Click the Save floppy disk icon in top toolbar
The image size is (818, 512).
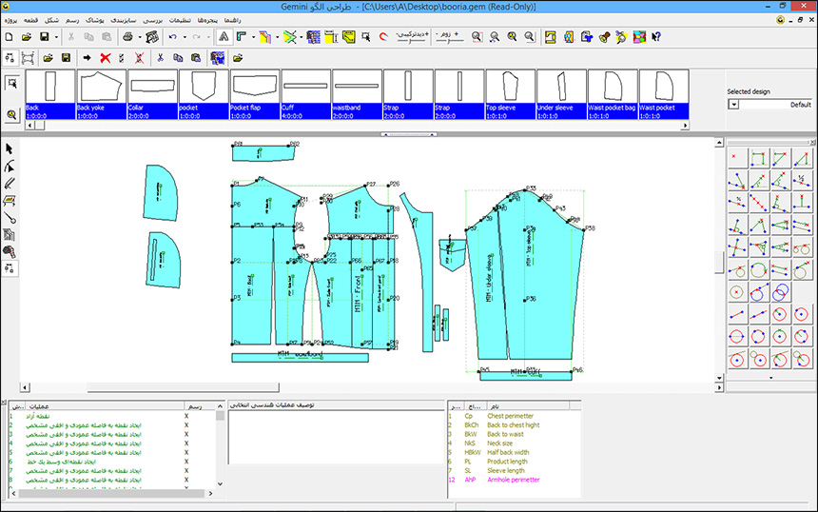[44, 37]
